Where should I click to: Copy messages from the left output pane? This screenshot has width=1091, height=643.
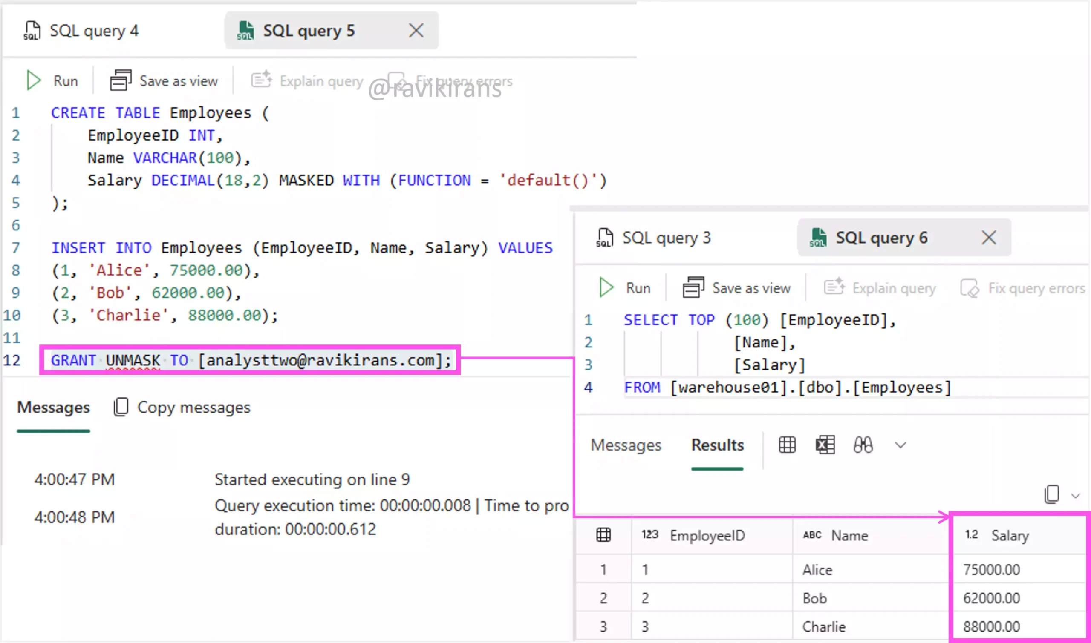tap(182, 407)
